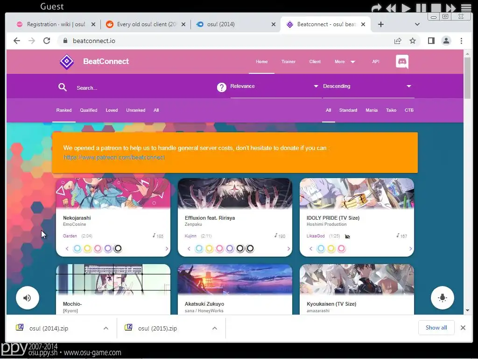Bookmark this page with the star icon
Viewport: 478px width, 359px height.
coord(413,41)
